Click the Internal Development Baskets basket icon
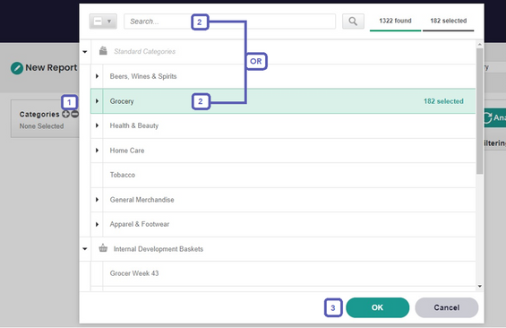The image size is (506, 328). pos(103,248)
